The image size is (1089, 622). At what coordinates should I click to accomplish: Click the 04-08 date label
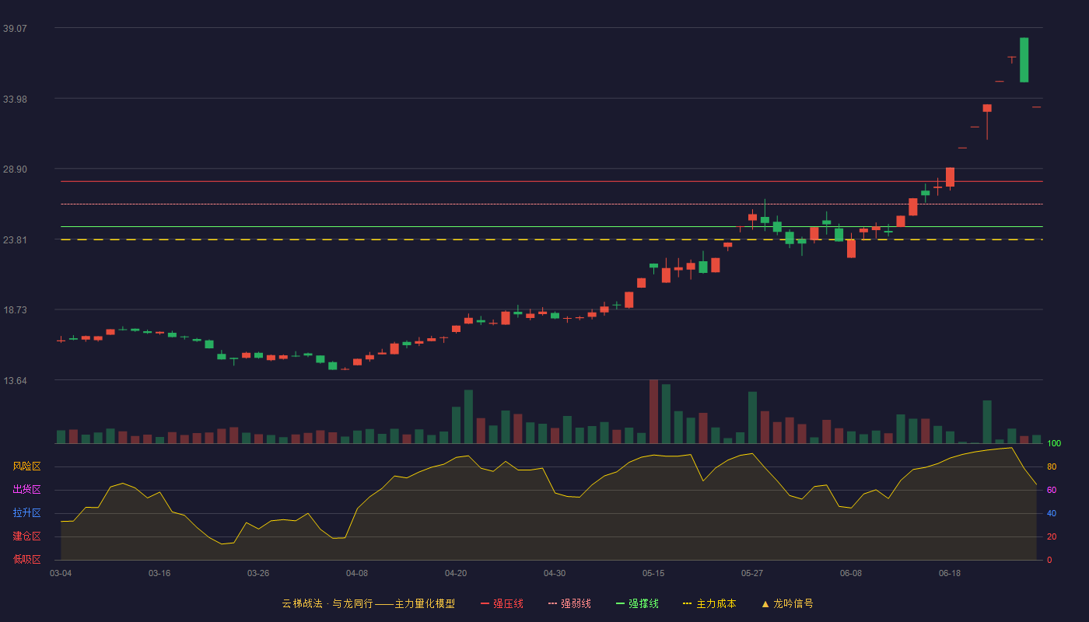(x=357, y=573)
